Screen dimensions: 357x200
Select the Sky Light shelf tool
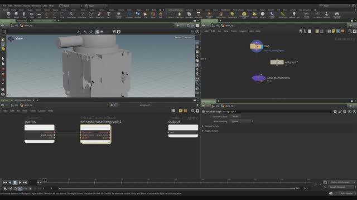(x=254, y=15)
